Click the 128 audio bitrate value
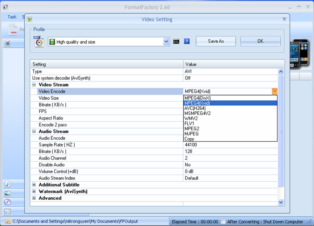 (189, 151)
